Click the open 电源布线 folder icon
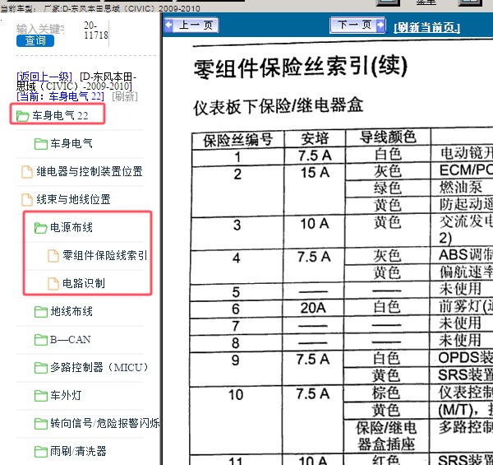The image size is (493, 465). pyautogui.click(x=41, y=228)
